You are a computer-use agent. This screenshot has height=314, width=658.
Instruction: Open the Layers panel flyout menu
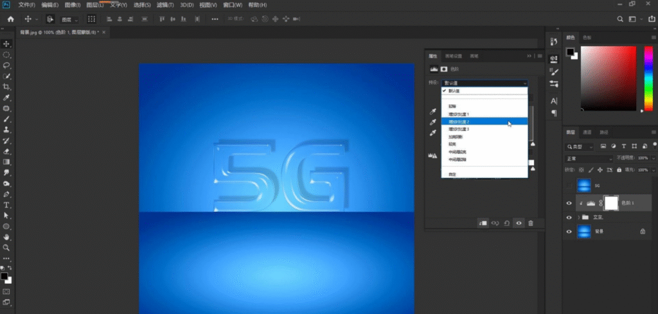(x=654, y=132)
